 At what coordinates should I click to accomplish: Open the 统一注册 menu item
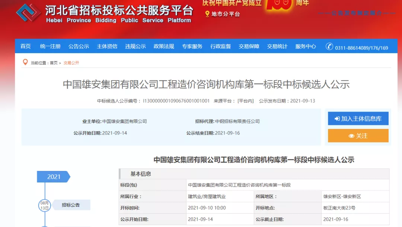(50, 46)
